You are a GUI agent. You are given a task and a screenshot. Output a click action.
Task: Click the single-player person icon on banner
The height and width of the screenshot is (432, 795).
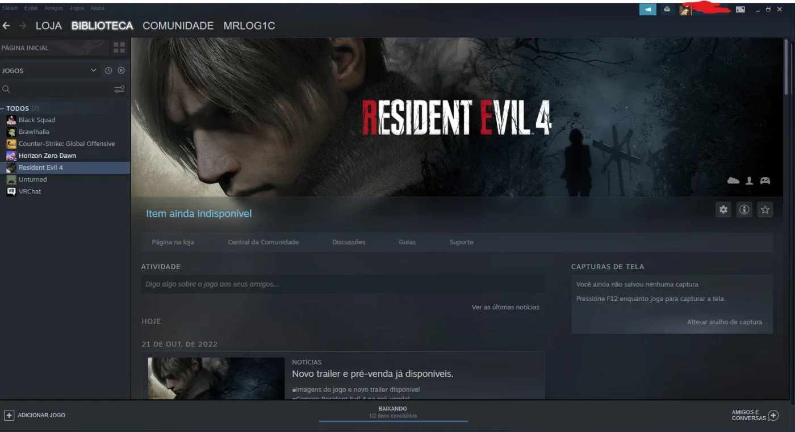click(x=749, y=181)
